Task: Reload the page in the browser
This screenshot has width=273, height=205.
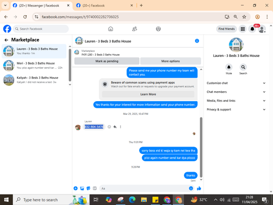Action: (25, 17)
